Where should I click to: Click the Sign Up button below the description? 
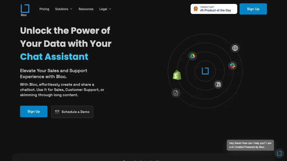[34, 112]
